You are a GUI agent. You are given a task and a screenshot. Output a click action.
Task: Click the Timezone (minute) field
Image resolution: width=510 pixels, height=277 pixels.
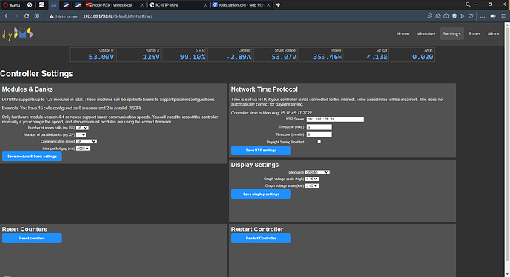tap(319, 134)
